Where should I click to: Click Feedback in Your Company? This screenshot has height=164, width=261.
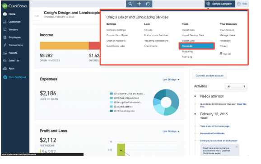225,41
